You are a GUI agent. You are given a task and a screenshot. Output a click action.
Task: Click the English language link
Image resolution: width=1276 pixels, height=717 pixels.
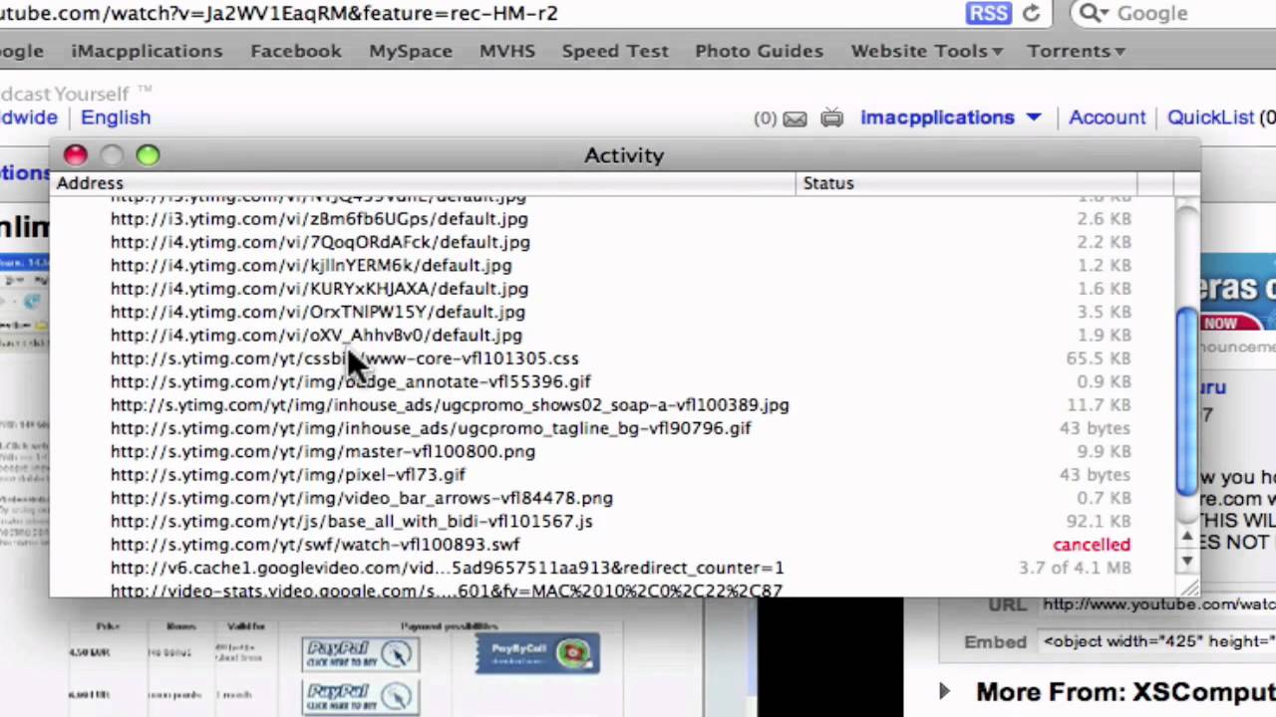point(116,118)
